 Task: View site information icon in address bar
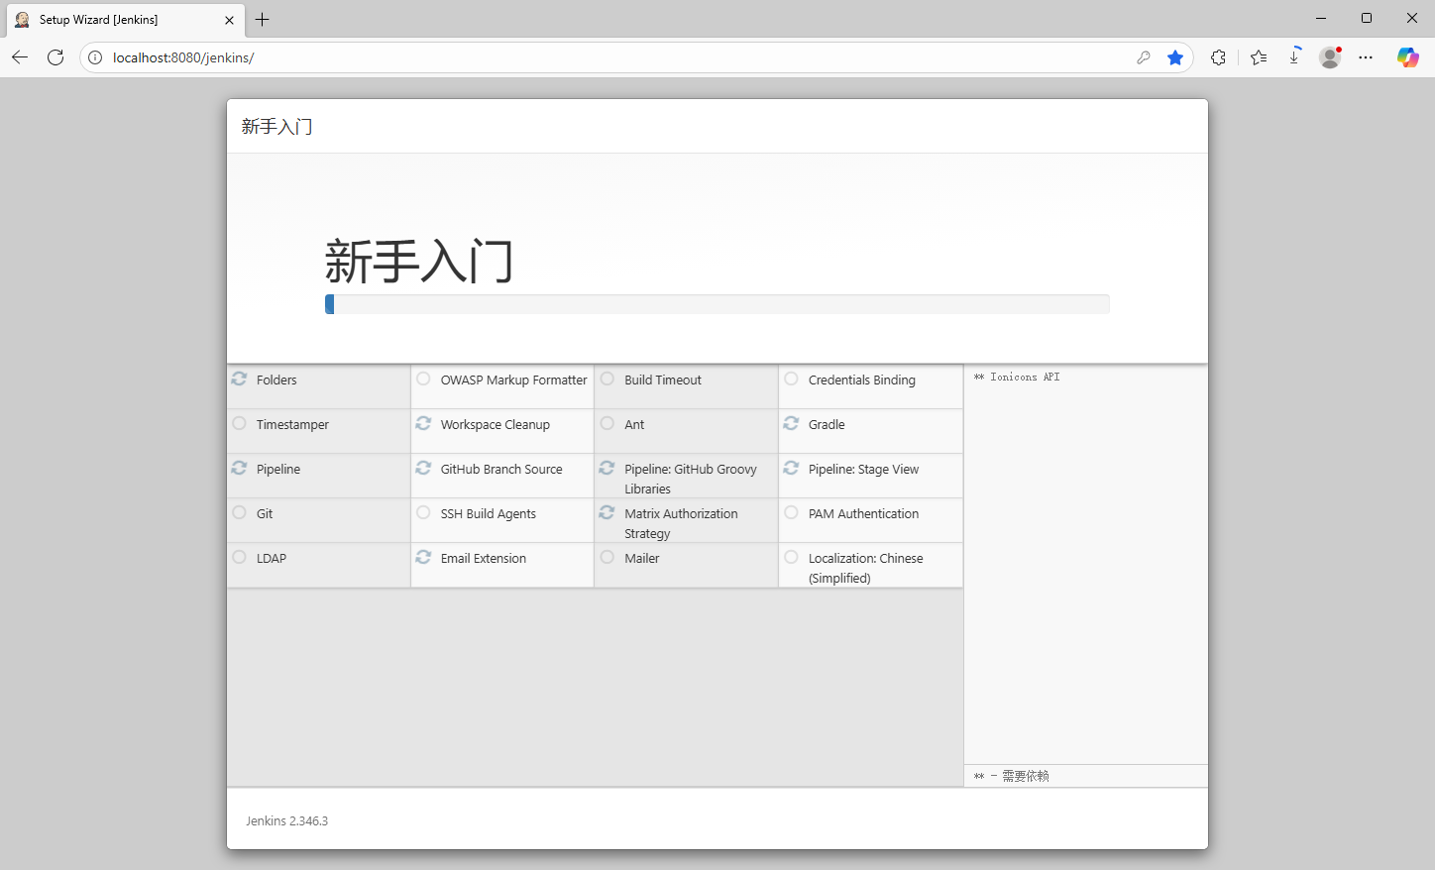click(95, 57)
